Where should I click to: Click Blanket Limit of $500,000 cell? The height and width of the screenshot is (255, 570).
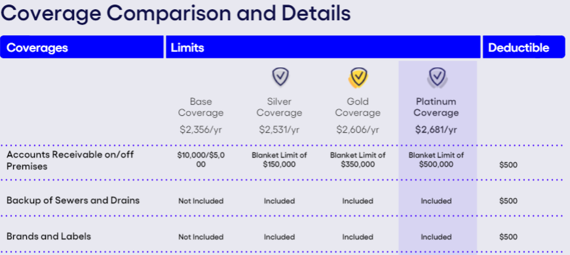pyautogui.click(x=436, y=160)
